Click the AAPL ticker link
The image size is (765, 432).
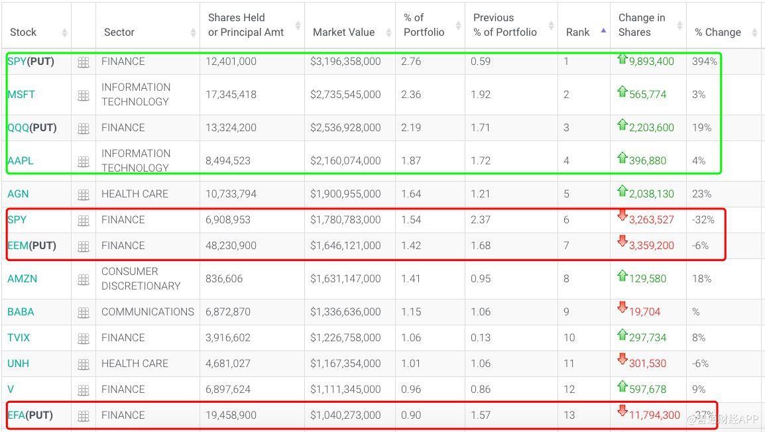pyautogui.click(x=20, y=160)
